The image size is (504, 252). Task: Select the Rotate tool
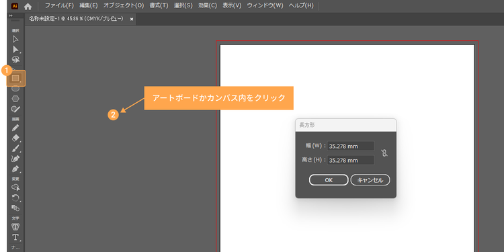click(x=15, y=198)
